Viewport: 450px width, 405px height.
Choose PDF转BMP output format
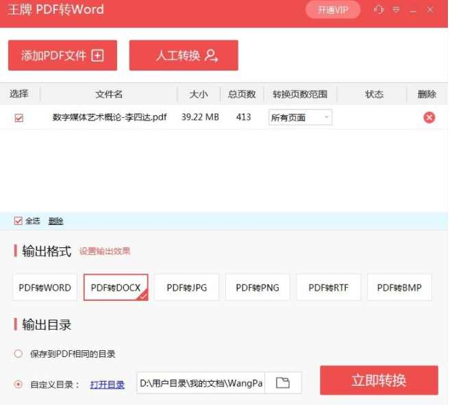pos(399,288)
